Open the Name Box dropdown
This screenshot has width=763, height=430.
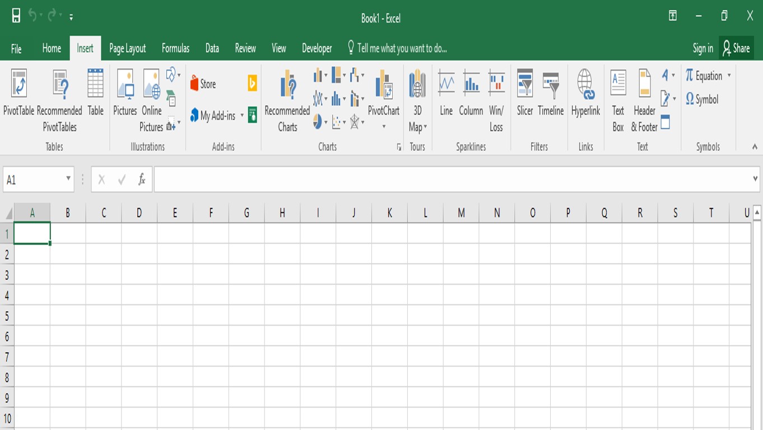pos(69,179)
